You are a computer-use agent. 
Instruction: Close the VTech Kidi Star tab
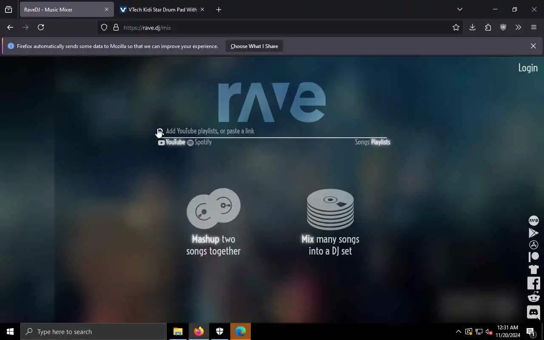point(202,9)
